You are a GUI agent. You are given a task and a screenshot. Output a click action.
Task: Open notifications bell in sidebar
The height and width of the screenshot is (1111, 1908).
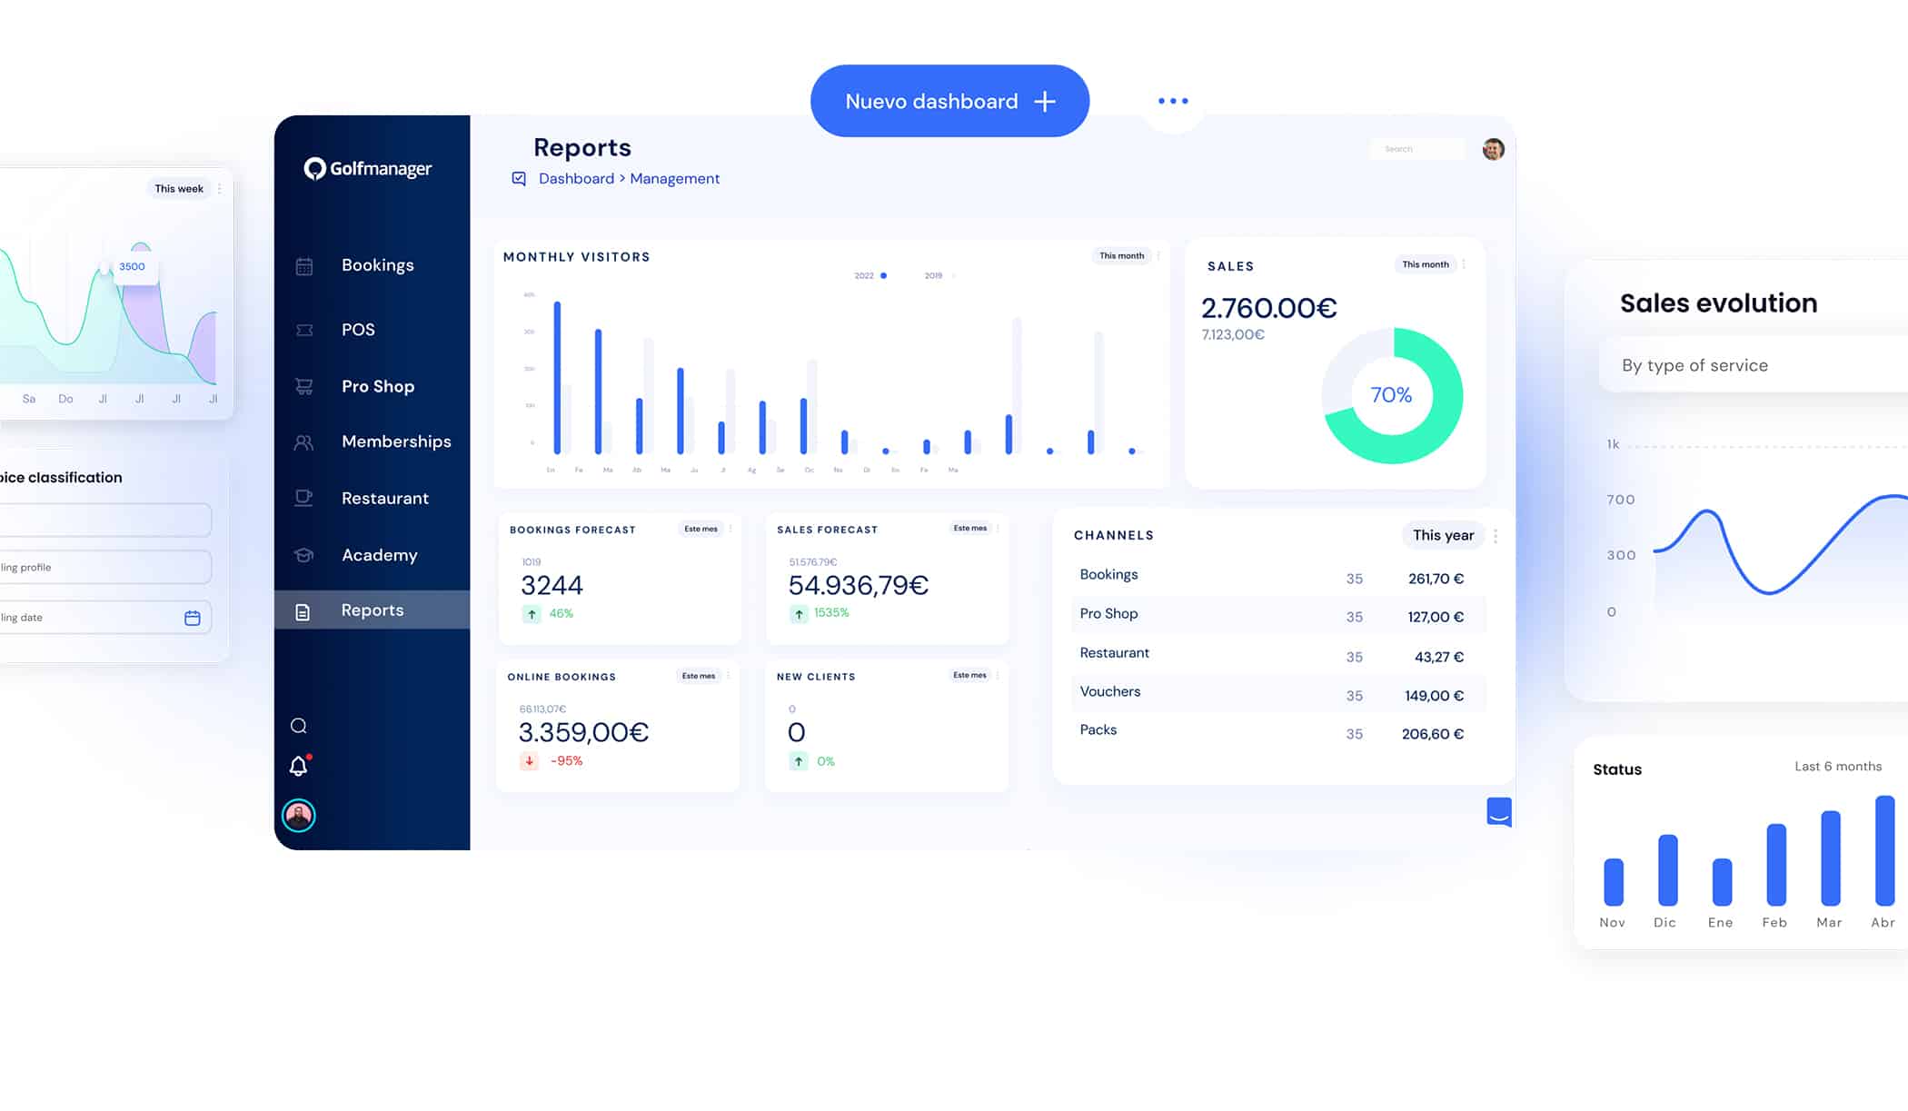[298, 767]
